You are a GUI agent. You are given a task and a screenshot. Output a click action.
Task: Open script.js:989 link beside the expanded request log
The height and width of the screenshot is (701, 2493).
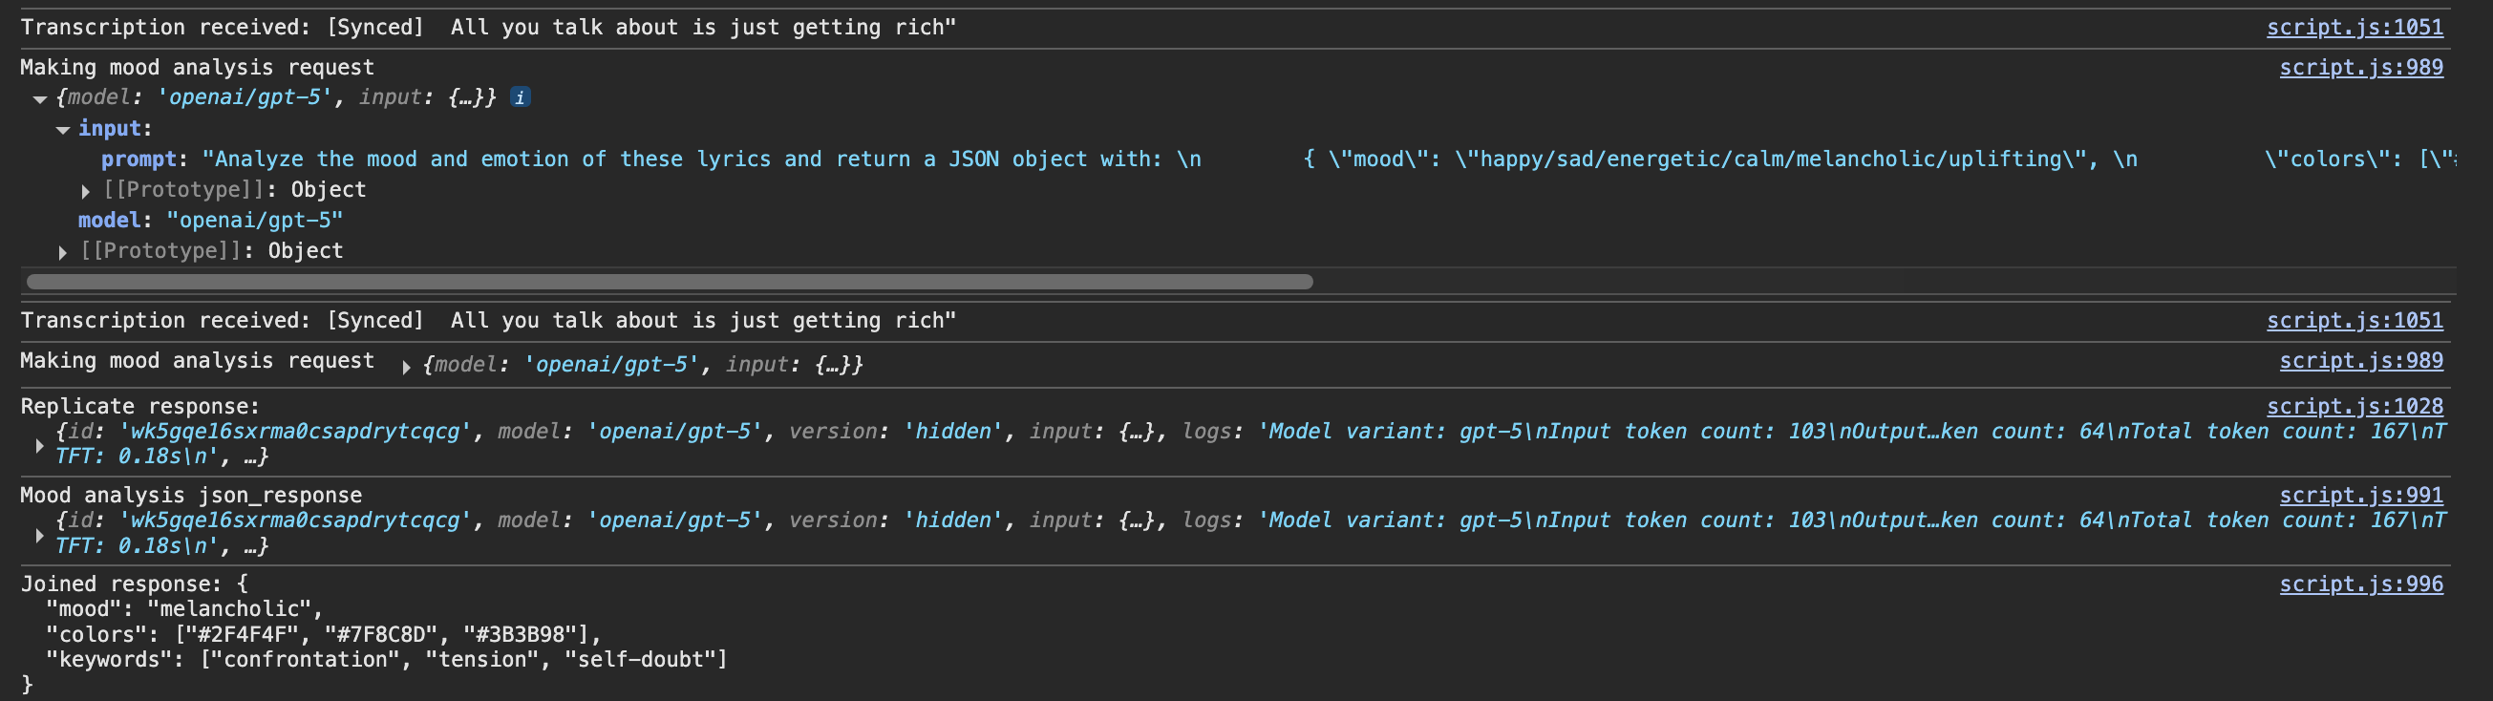2360,67
